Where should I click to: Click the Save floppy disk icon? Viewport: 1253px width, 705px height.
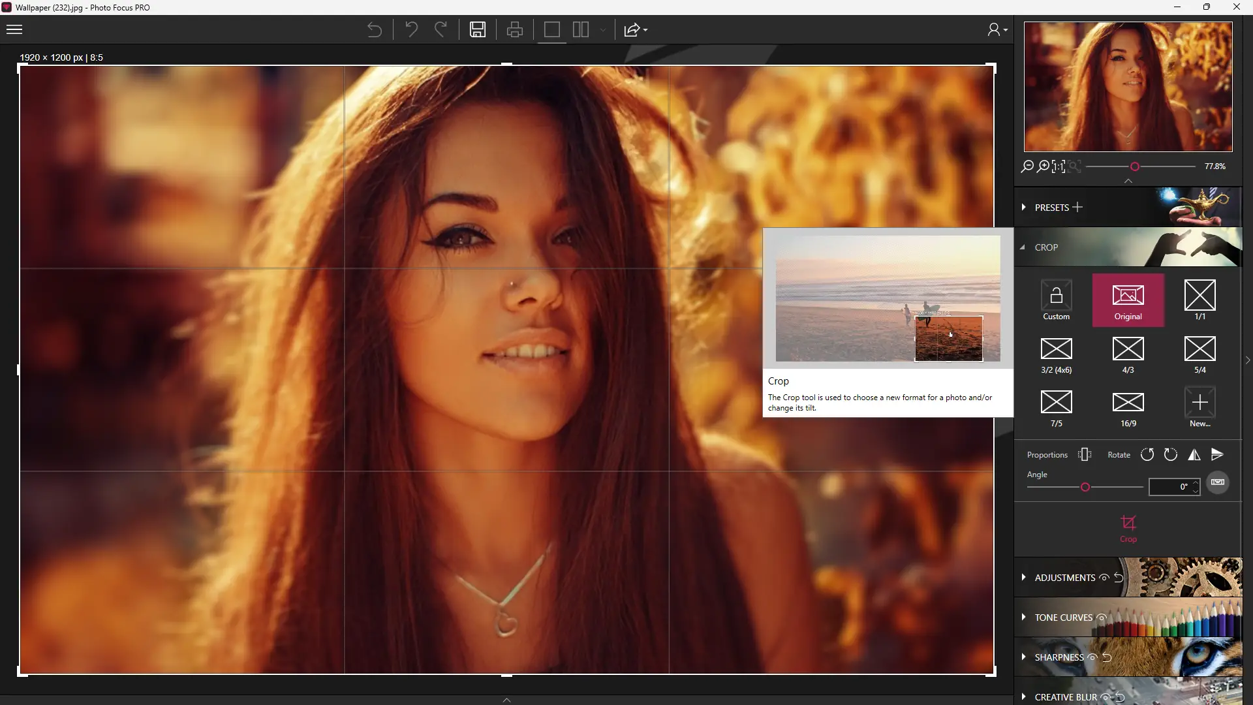point(478,29)
